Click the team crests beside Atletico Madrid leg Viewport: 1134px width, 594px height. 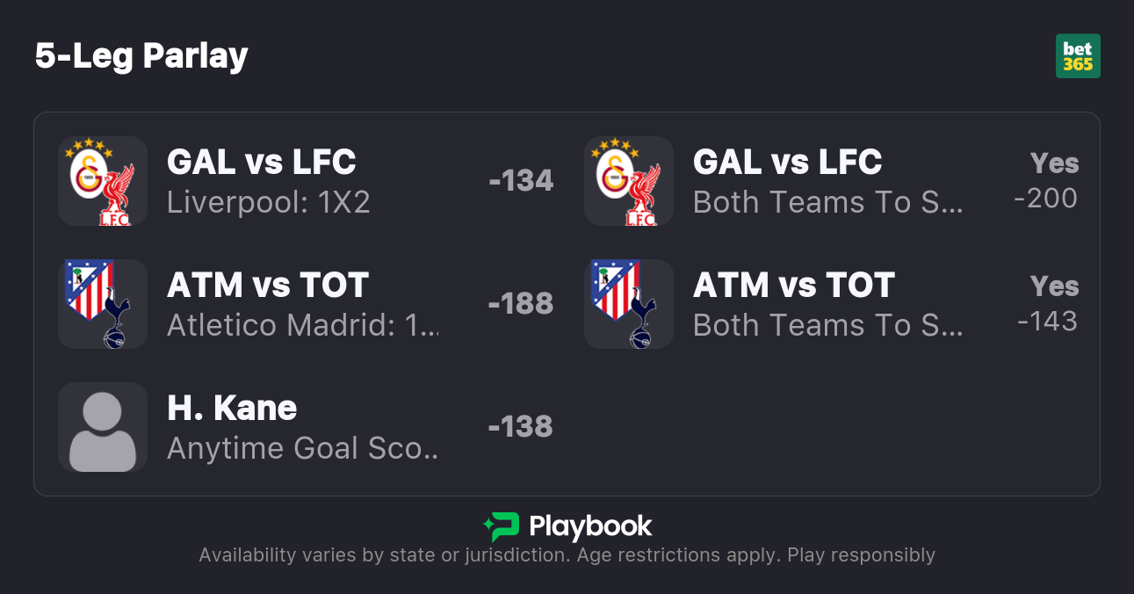[x=102, y=304]
